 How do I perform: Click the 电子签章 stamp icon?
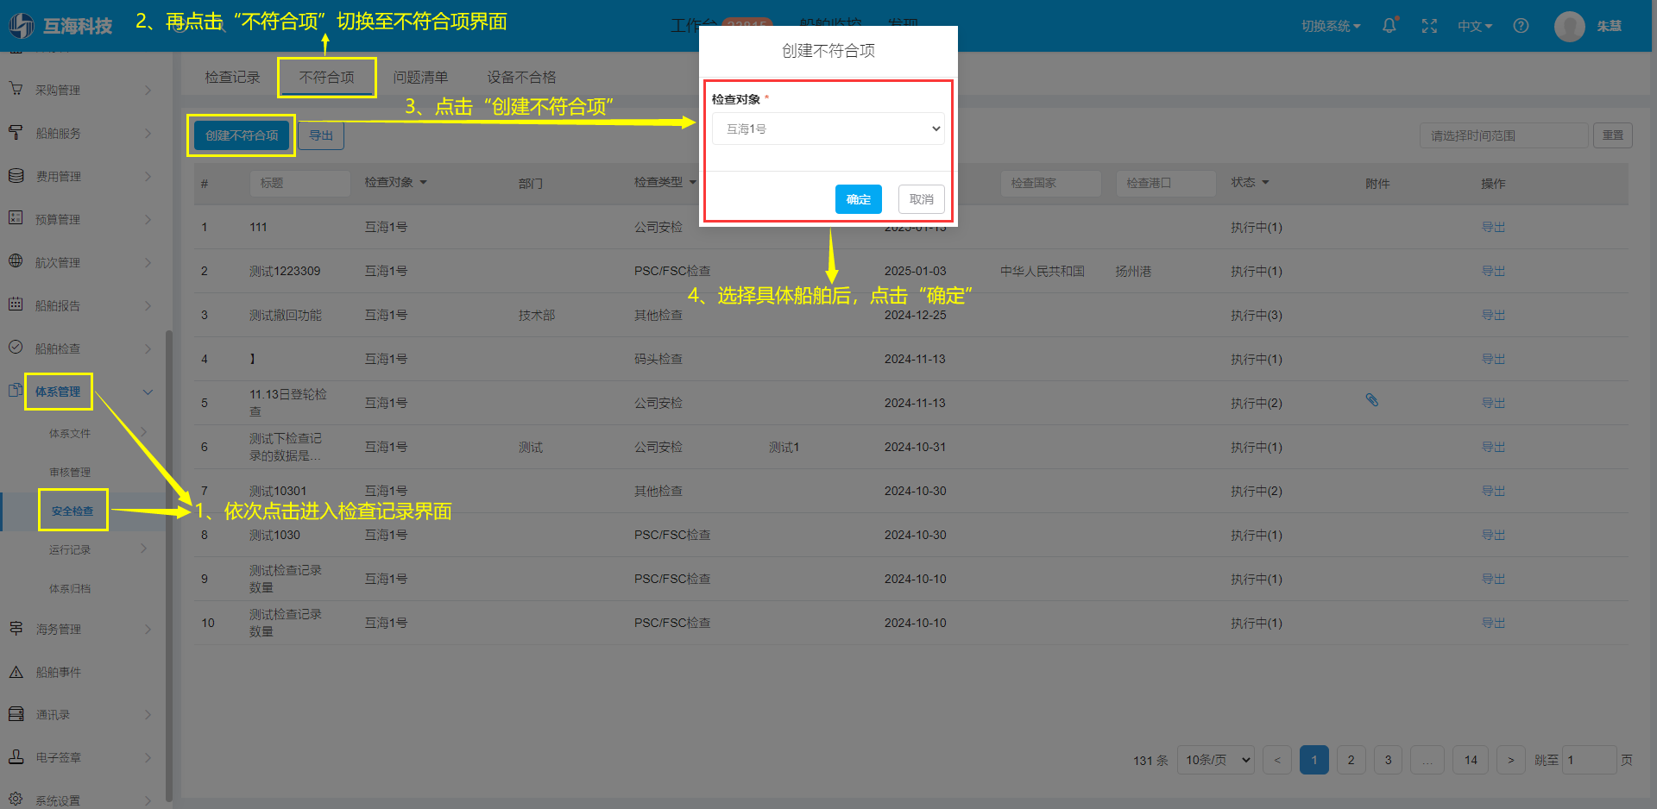16,757
